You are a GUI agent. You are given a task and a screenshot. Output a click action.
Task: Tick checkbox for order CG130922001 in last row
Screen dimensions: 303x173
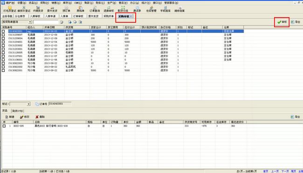[x=3, y=70]
